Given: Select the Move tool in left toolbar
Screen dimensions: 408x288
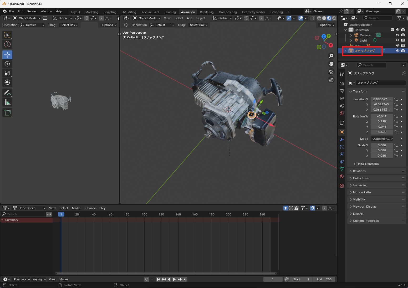Looking at the screenshot, I should click(7, 55).
